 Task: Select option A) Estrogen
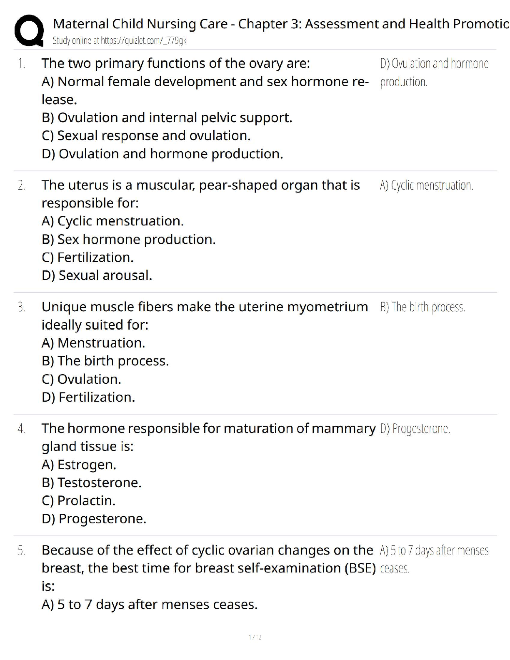coord(79,465)
